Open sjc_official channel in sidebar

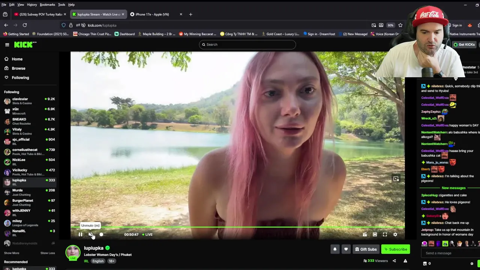29,141
